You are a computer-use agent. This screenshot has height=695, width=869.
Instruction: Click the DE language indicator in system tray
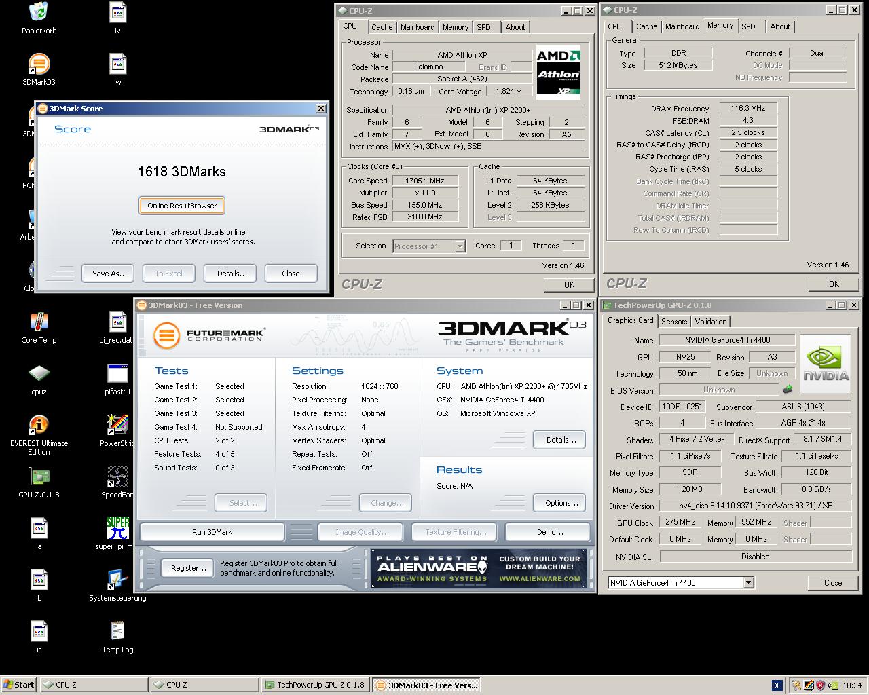coord(777,685)
